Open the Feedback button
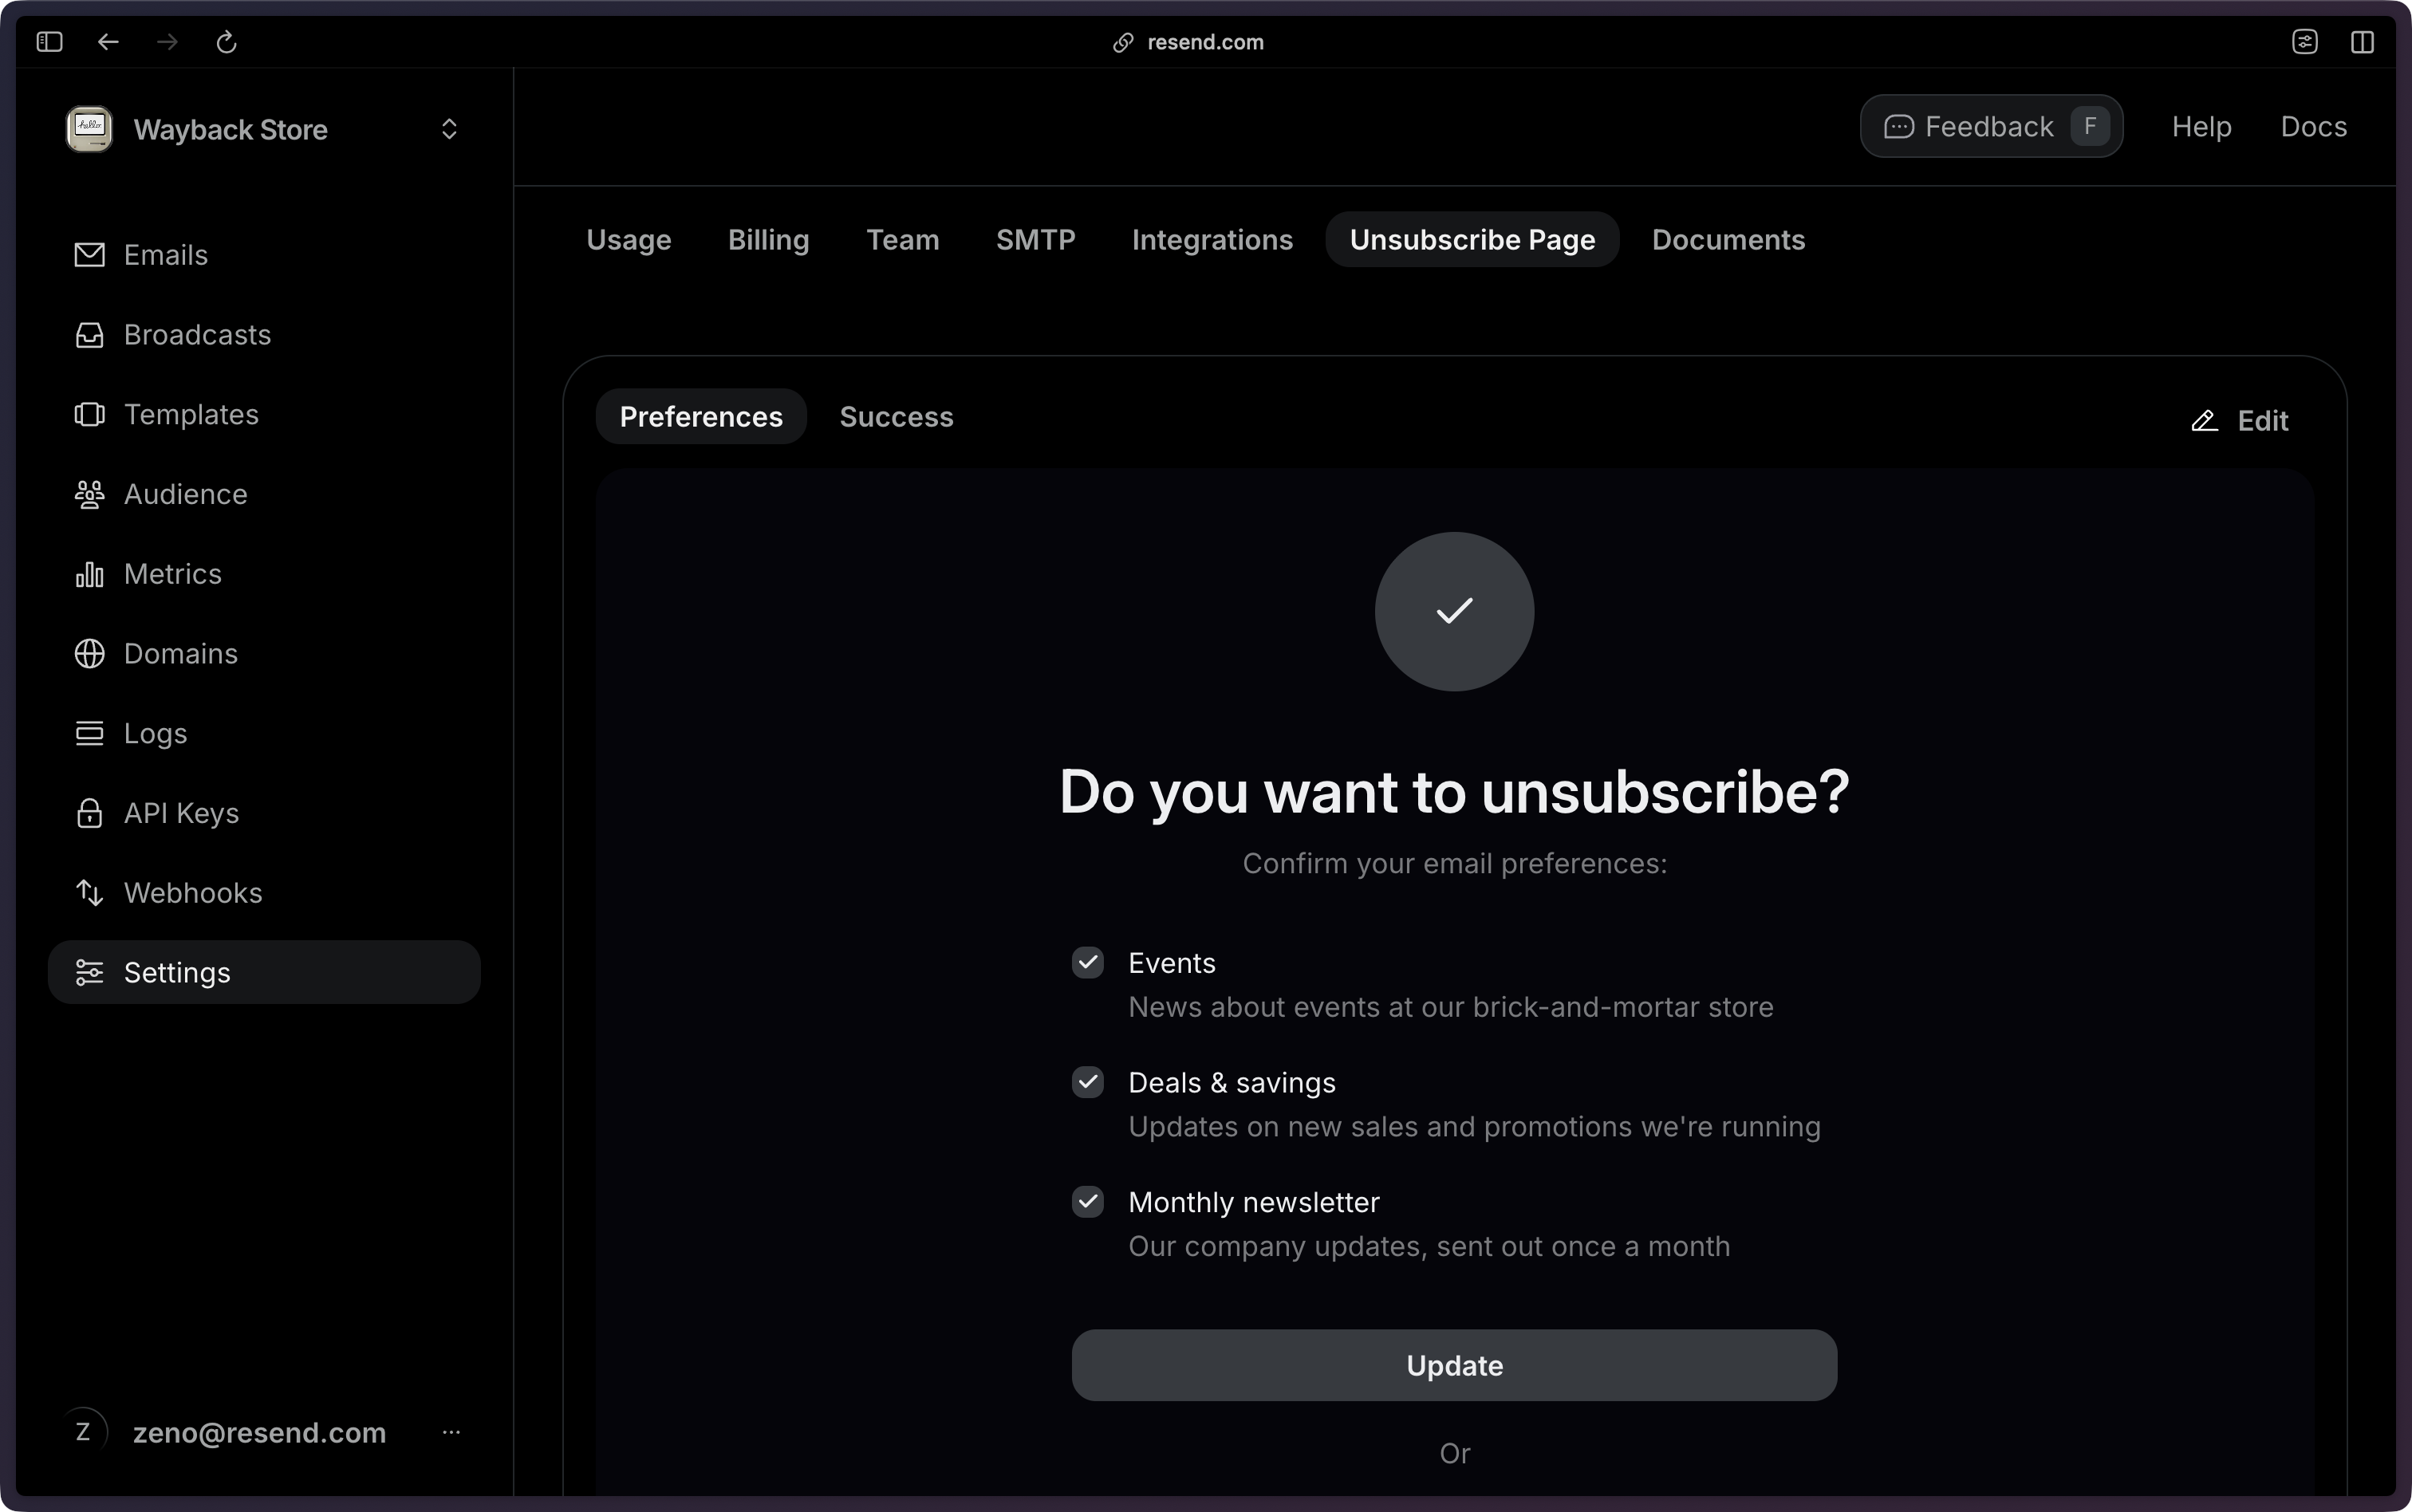The height and width of the screenshot is (1512, 2412). pyautogui.click(x=1990, y=127)
